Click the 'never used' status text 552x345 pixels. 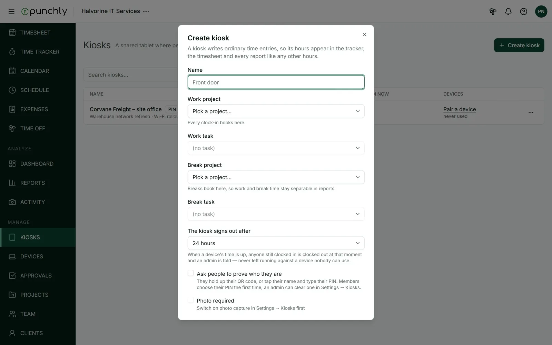click(455, 116)
